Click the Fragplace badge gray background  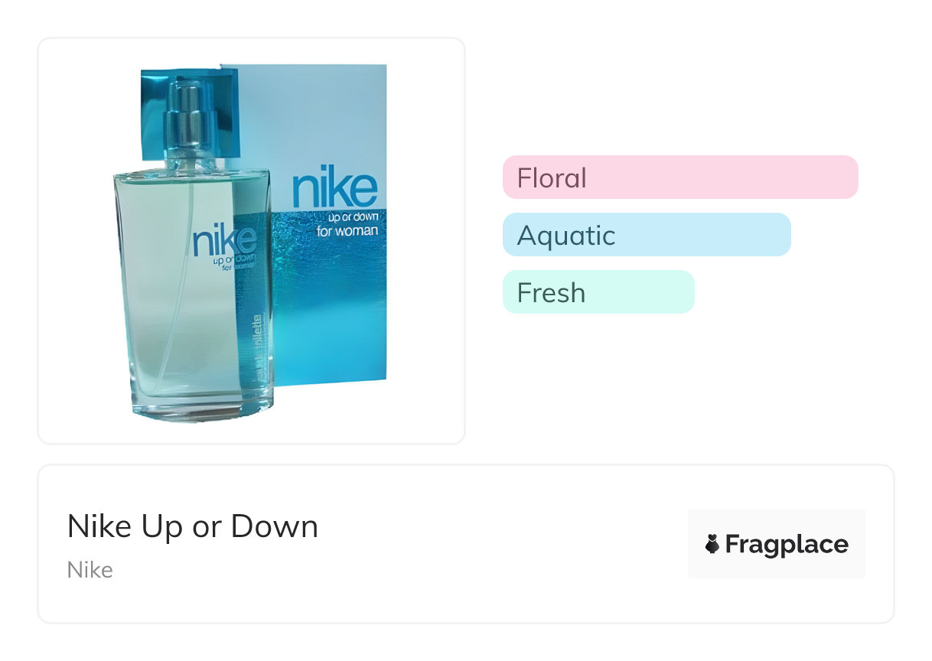click(x=777, y=543)
